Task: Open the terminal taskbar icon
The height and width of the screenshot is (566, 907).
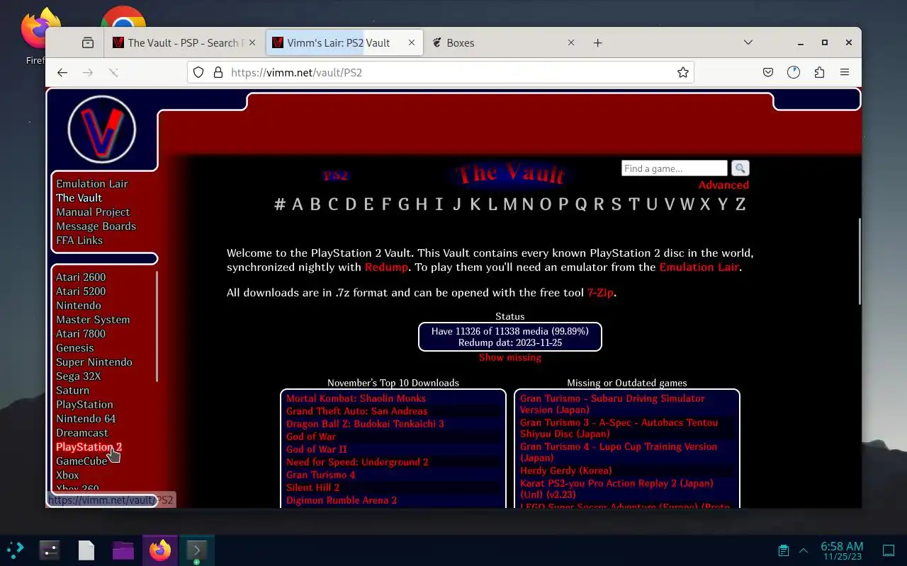Action: click(x=196, y=550)
